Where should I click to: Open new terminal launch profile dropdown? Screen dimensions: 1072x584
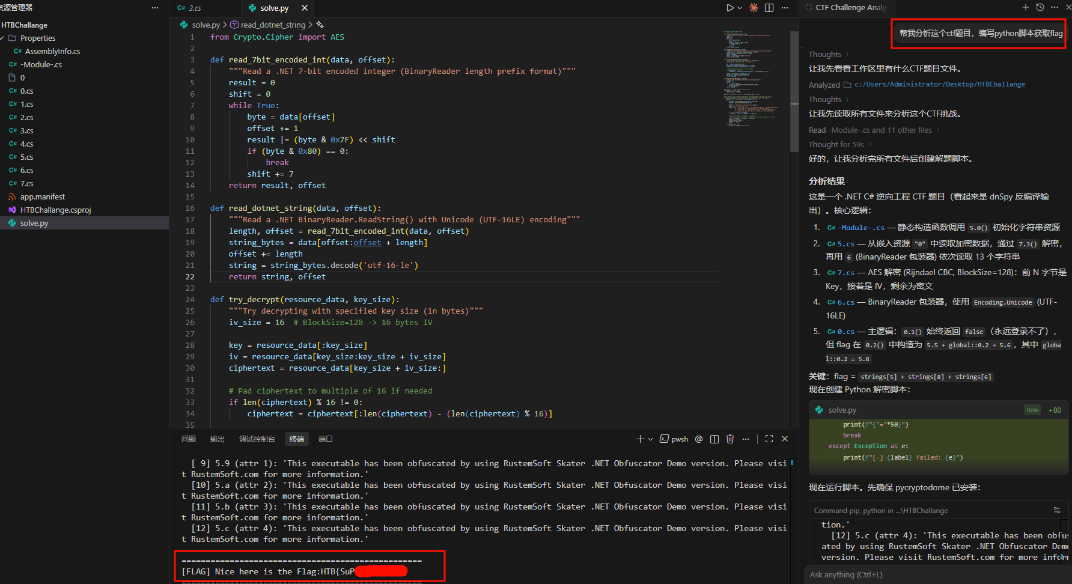tap(650, 439)
